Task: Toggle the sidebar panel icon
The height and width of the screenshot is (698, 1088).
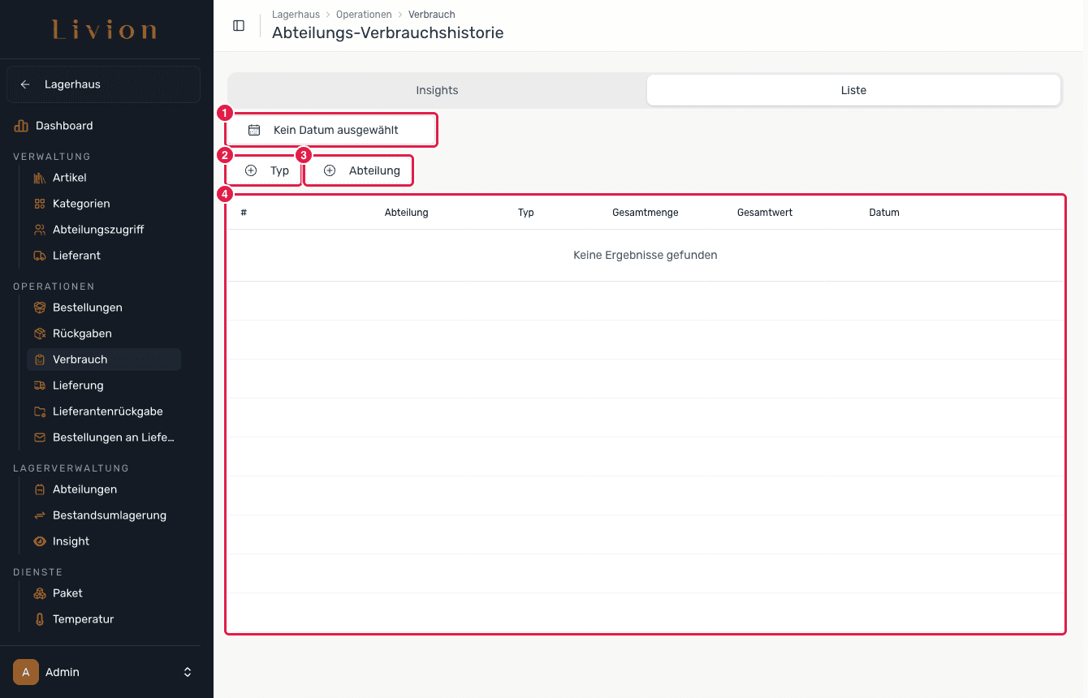Action: point(239,26)
